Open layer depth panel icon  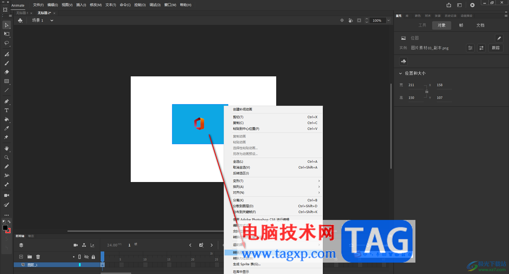pyautogui.click(x=93, y=245)
